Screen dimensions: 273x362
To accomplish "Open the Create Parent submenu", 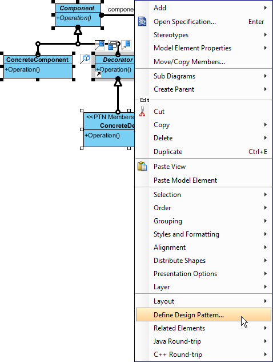I will [203, 89].
